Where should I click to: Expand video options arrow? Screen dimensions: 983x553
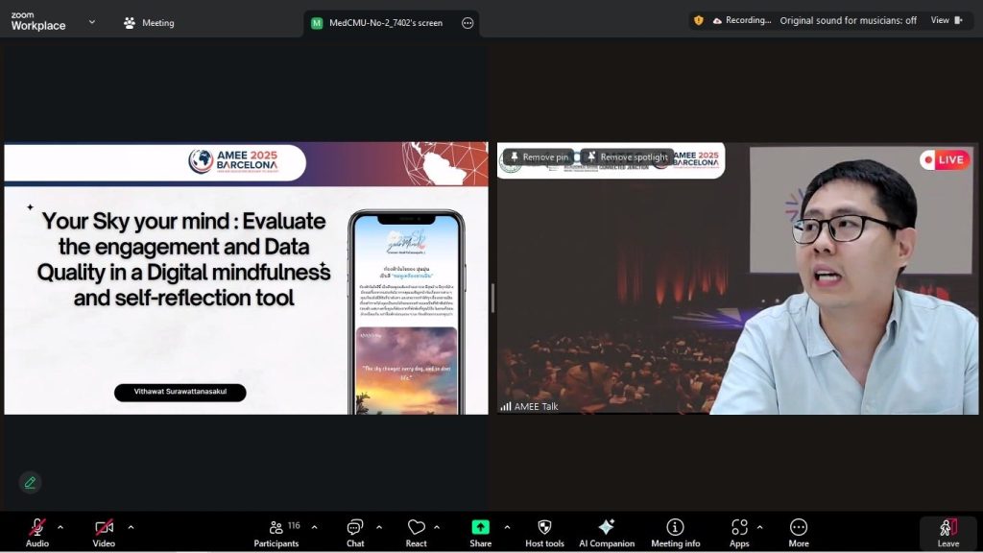[x=131, y=526]
